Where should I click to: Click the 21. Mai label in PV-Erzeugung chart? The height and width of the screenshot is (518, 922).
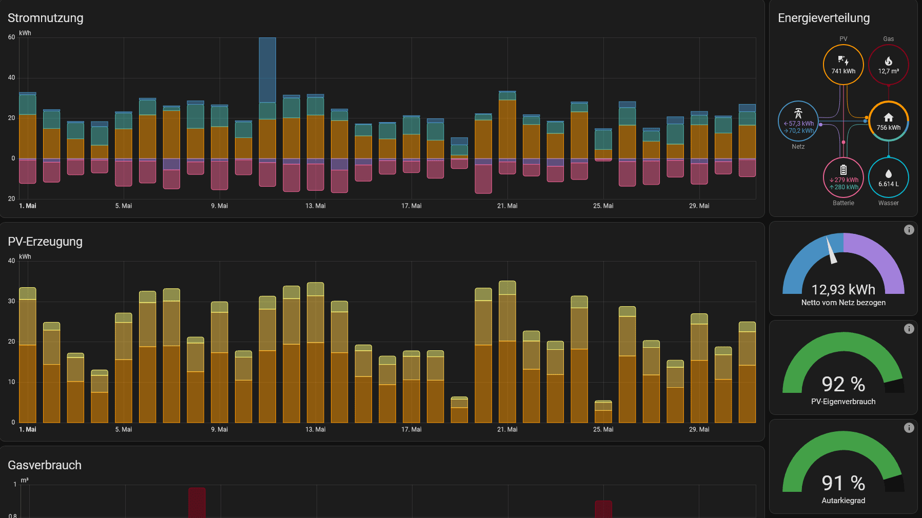point(507,429)
